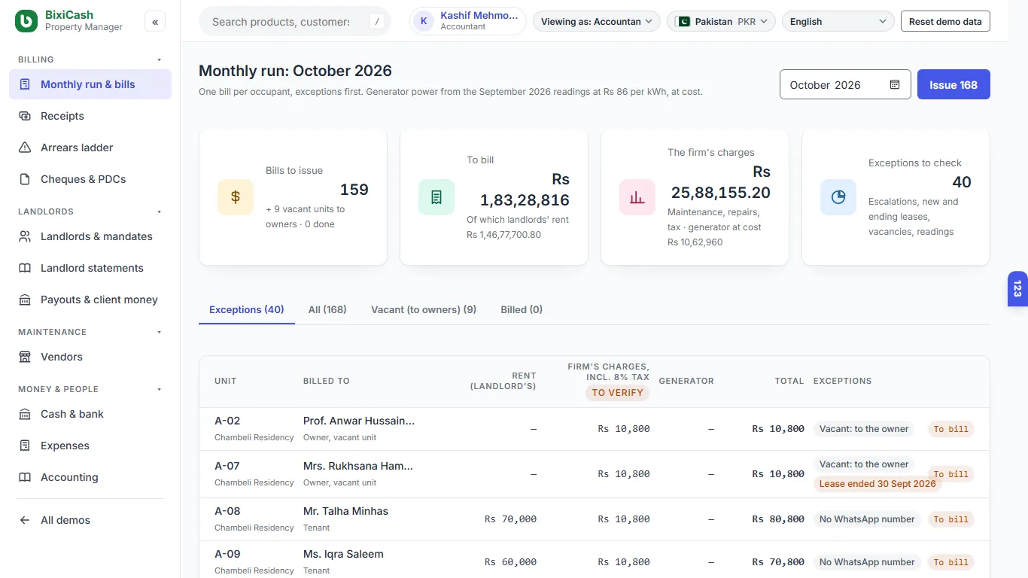Click the All demos back arrow icon
This screenshot has width=1028, height=578.
[25, 520]
